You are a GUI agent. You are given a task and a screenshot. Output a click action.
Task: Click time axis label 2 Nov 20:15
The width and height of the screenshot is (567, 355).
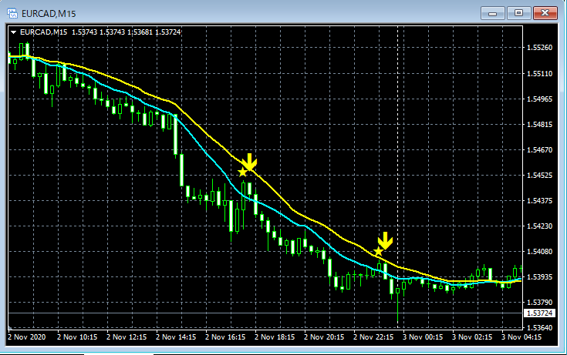pos(324,337)
